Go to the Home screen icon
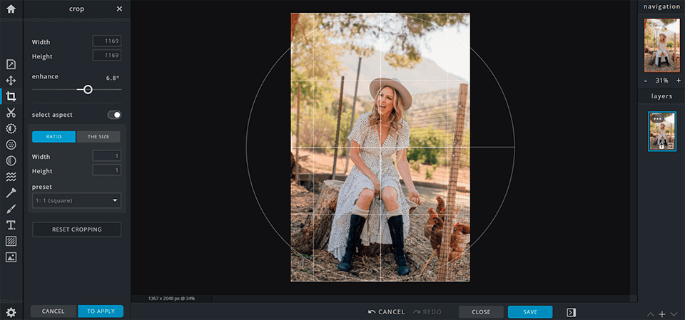 (11, 9)
